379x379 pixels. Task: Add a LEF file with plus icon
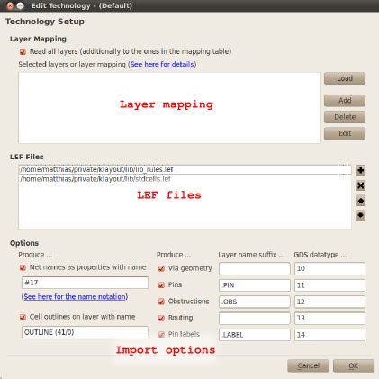tap(360, 170)
